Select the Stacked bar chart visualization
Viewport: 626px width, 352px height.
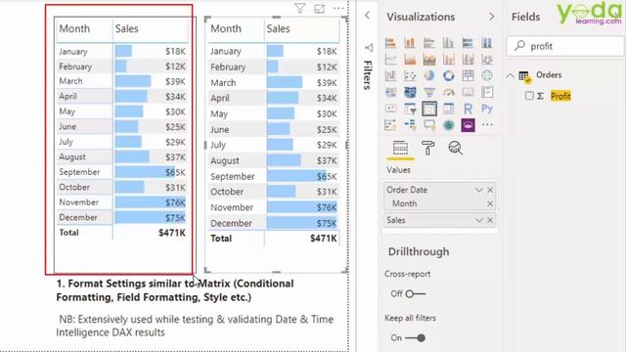390,43
